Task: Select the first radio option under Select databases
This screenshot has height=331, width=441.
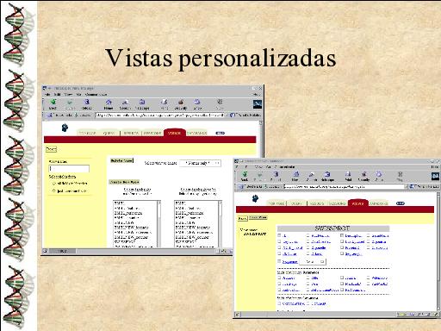Action: click(x=53, y=184)
